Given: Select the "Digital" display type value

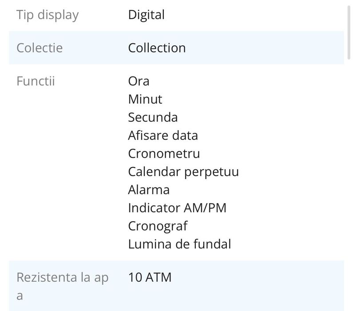Looking at the screenshot, I should (146, 15).
